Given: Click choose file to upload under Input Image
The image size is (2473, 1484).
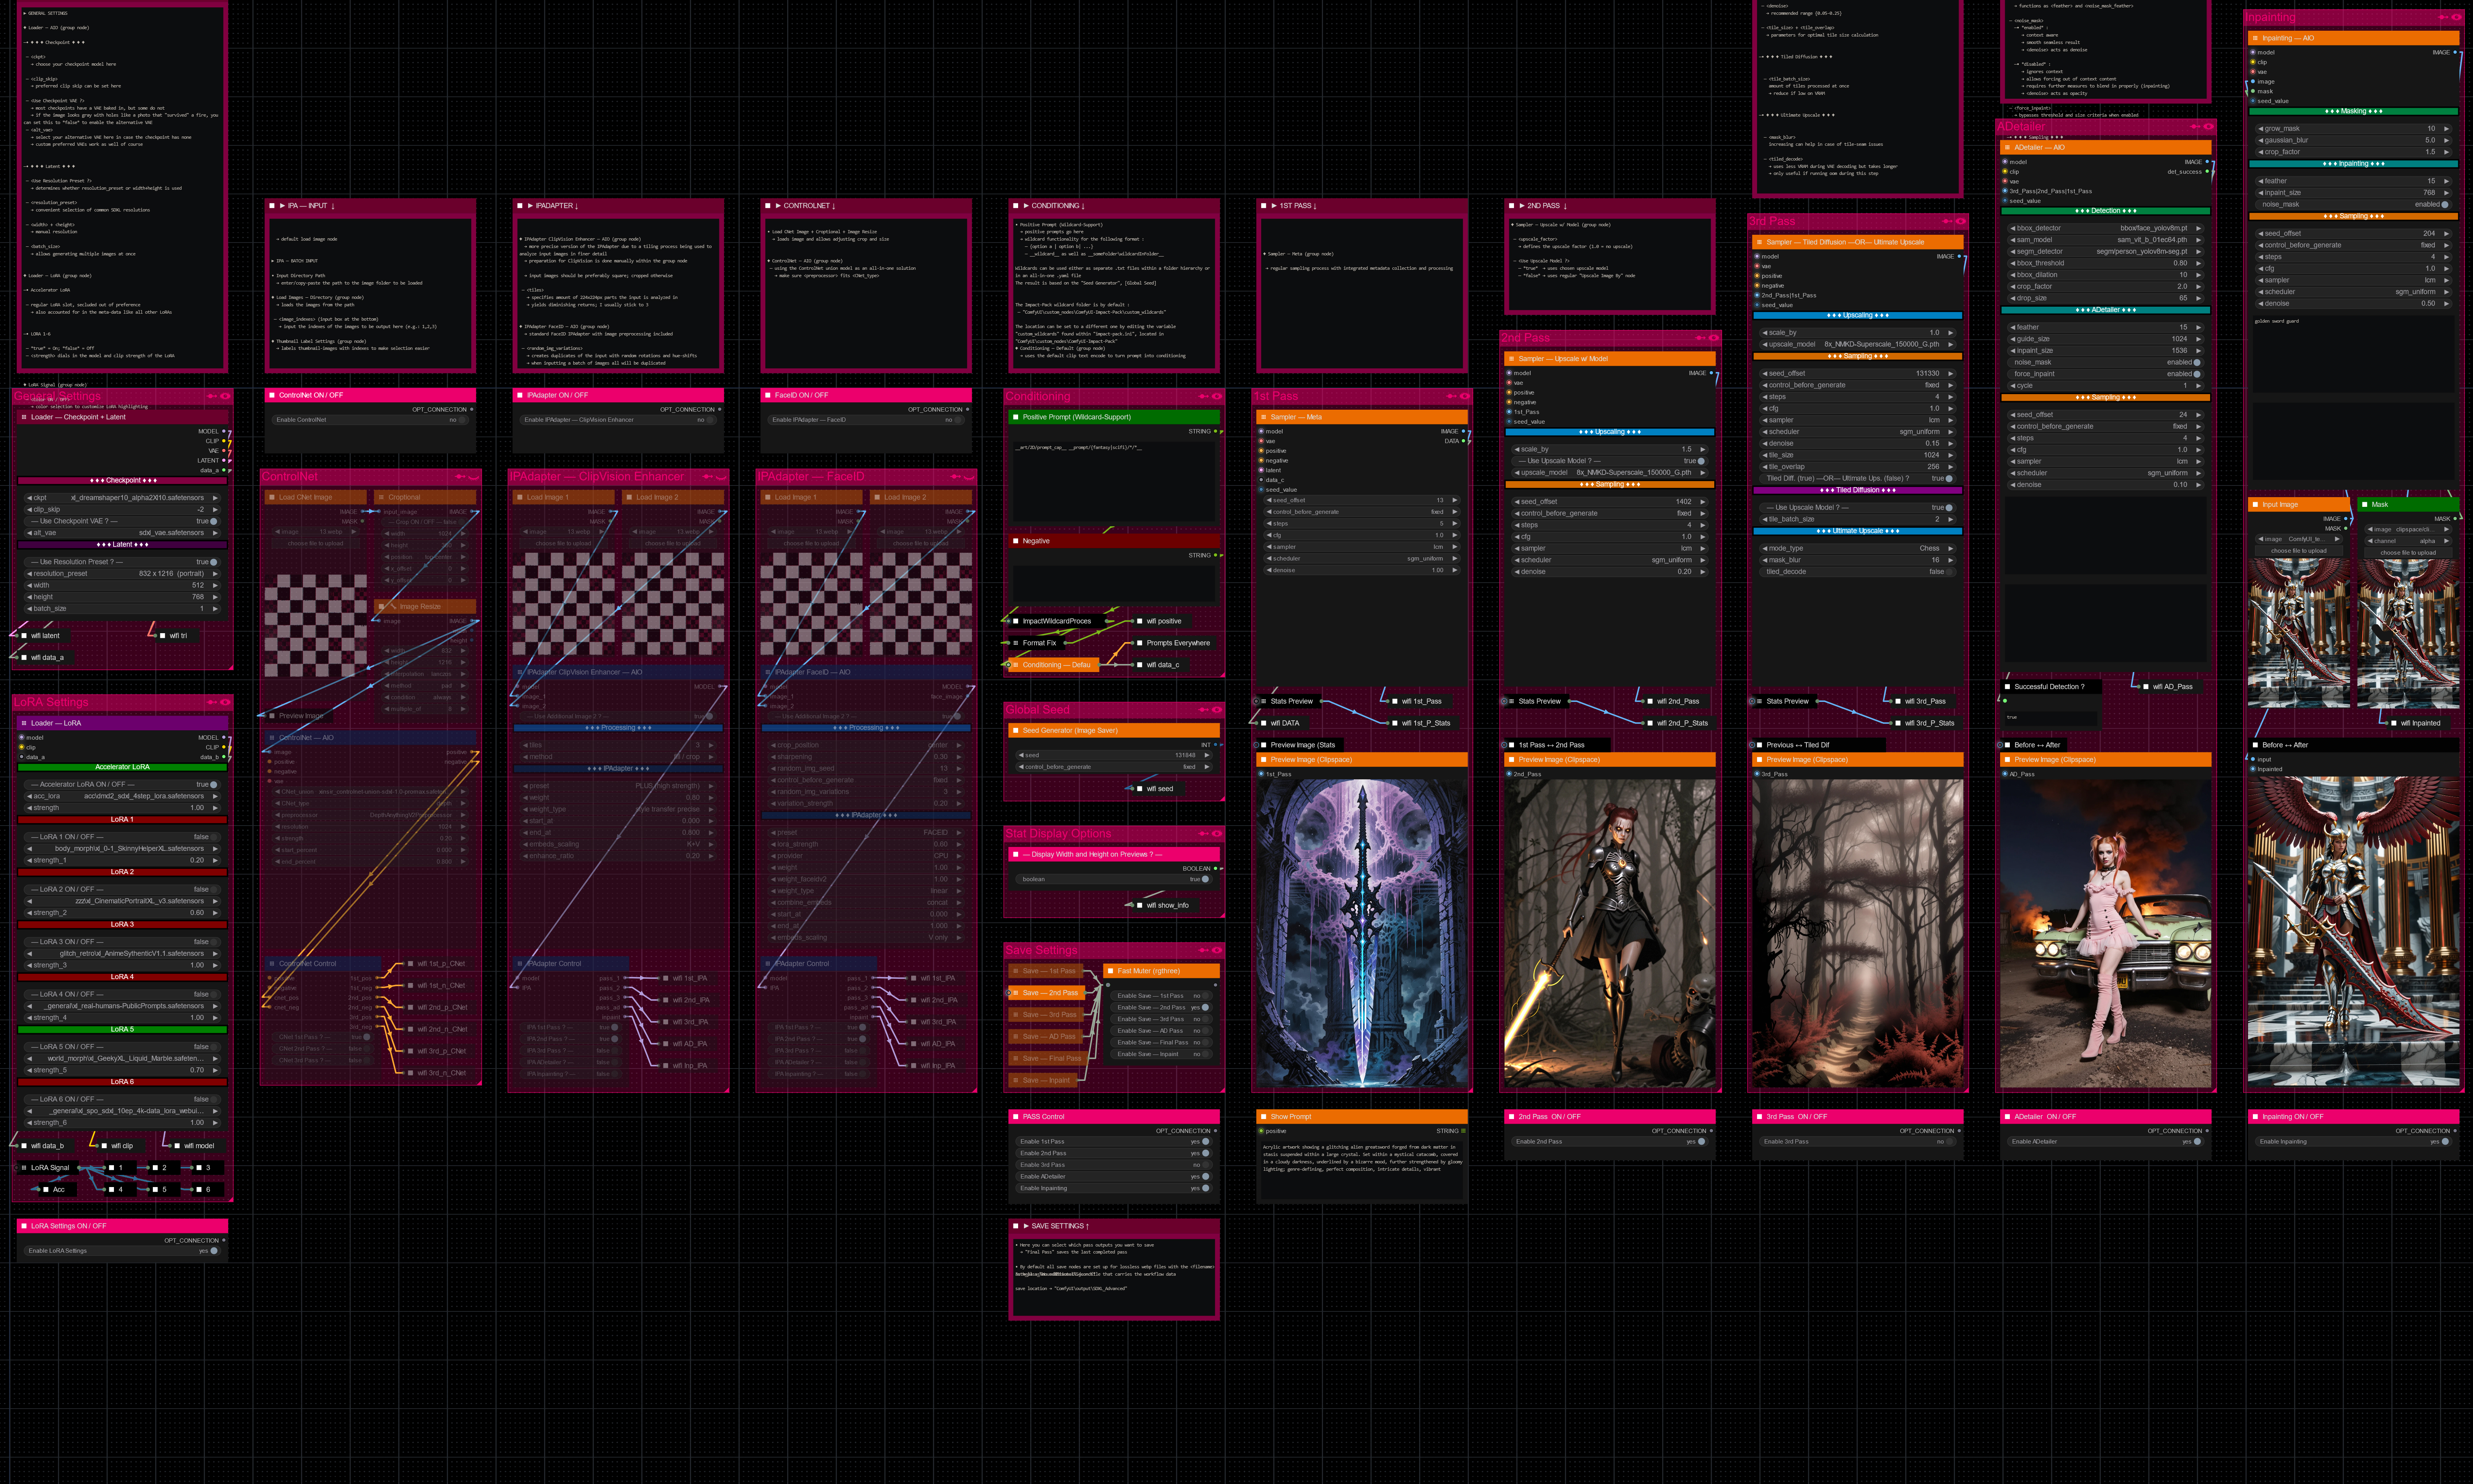Looking at the screenshot, I should pyautogui.click(x=2298, y=551).
